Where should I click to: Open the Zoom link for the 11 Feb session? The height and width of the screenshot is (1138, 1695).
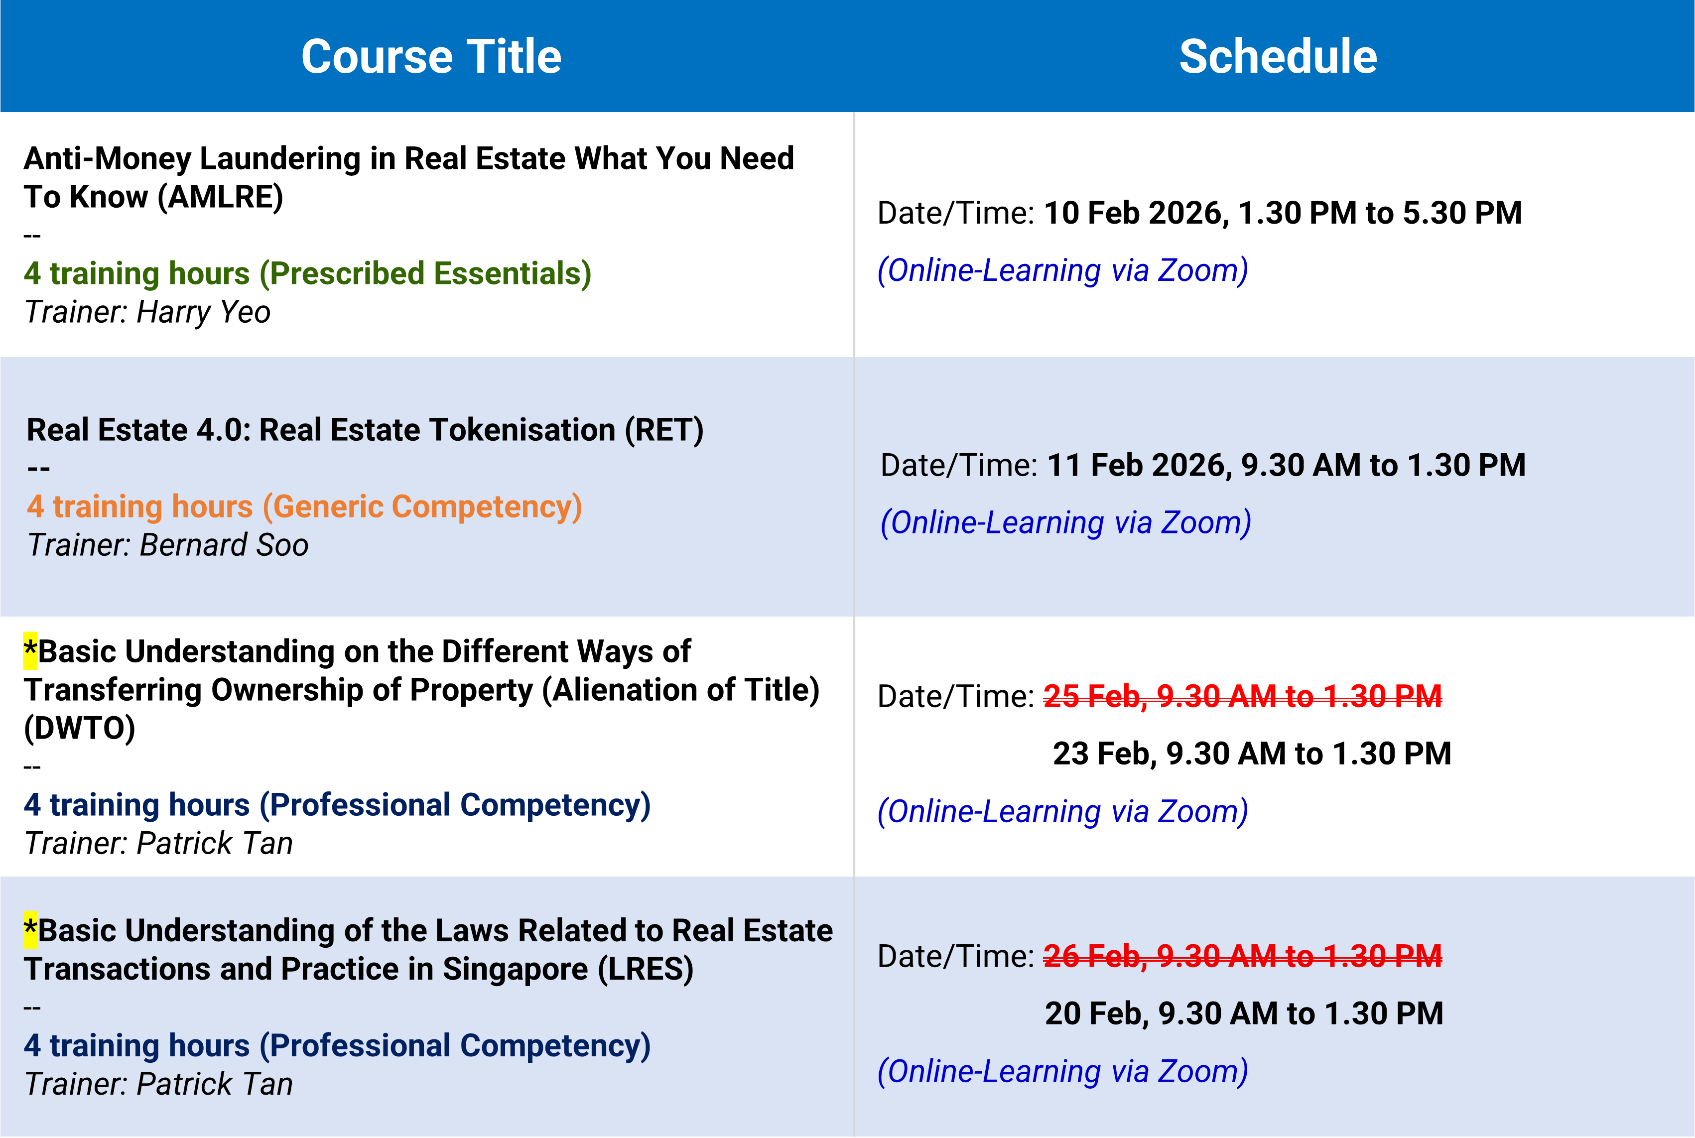pyautogui.click(x=1065, y=522)
